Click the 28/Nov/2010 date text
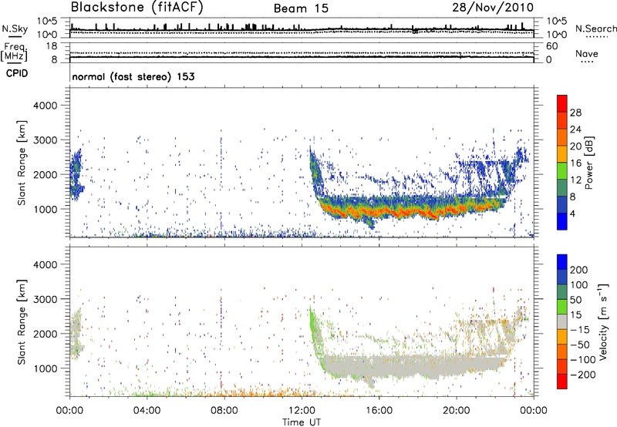Viewport: 617px width, 427px height. tap(493, 8)
